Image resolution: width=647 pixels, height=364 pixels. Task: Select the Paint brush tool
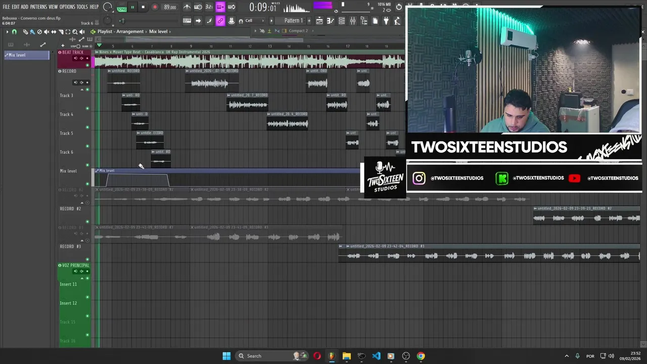point(32,31)
